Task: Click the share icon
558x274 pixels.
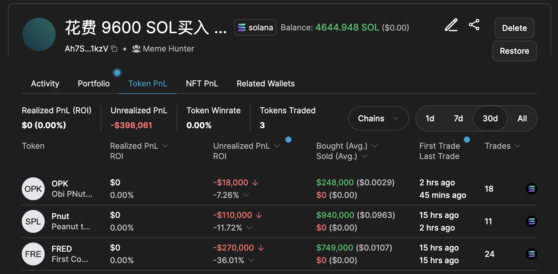Action: (x=474, y=25)
